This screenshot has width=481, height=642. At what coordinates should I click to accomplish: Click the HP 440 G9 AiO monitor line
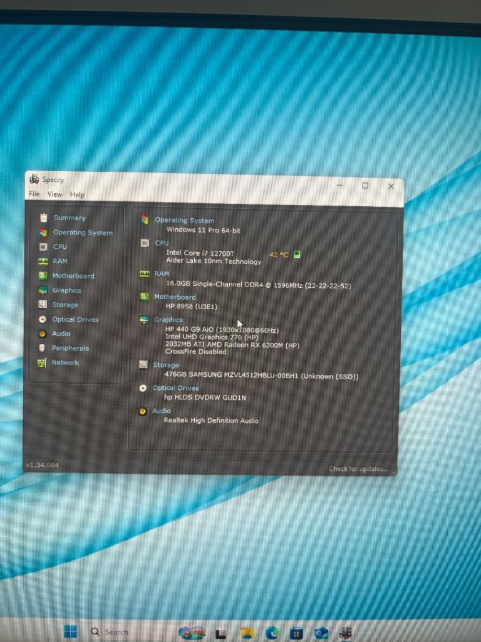tap(222, 330)
